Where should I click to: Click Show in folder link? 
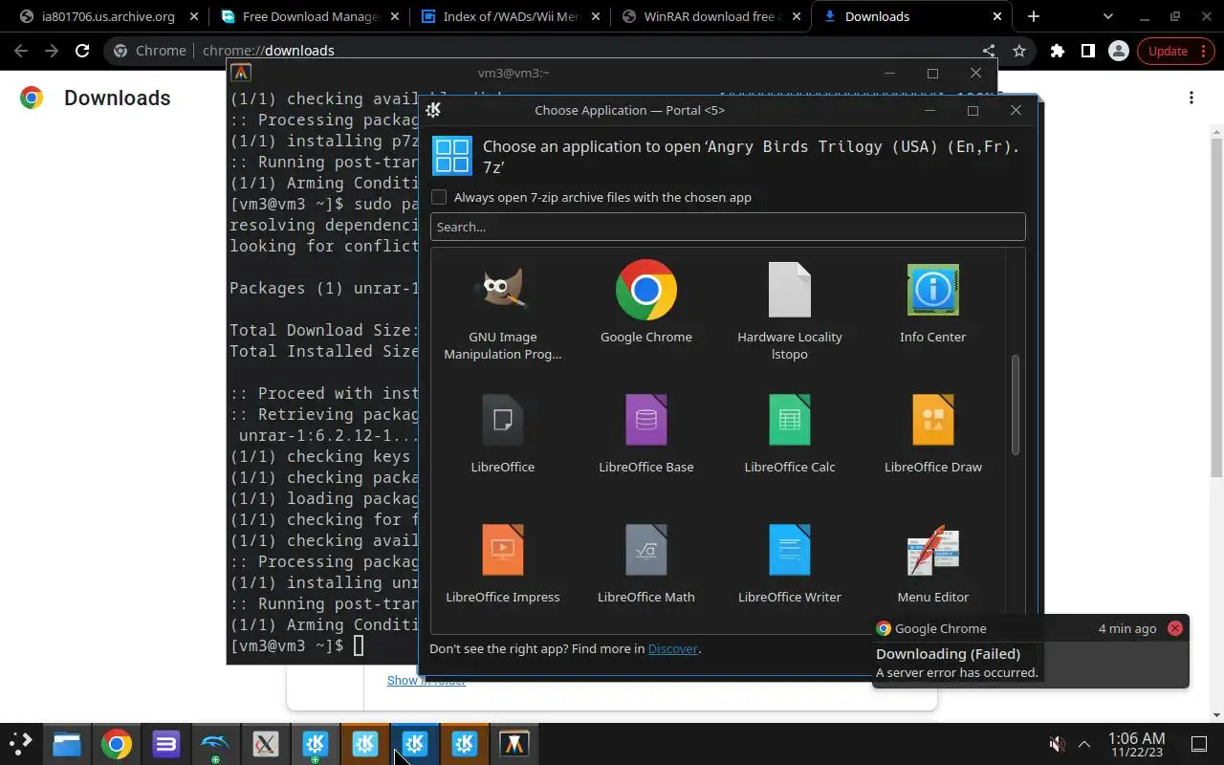[x=426, y=680]
